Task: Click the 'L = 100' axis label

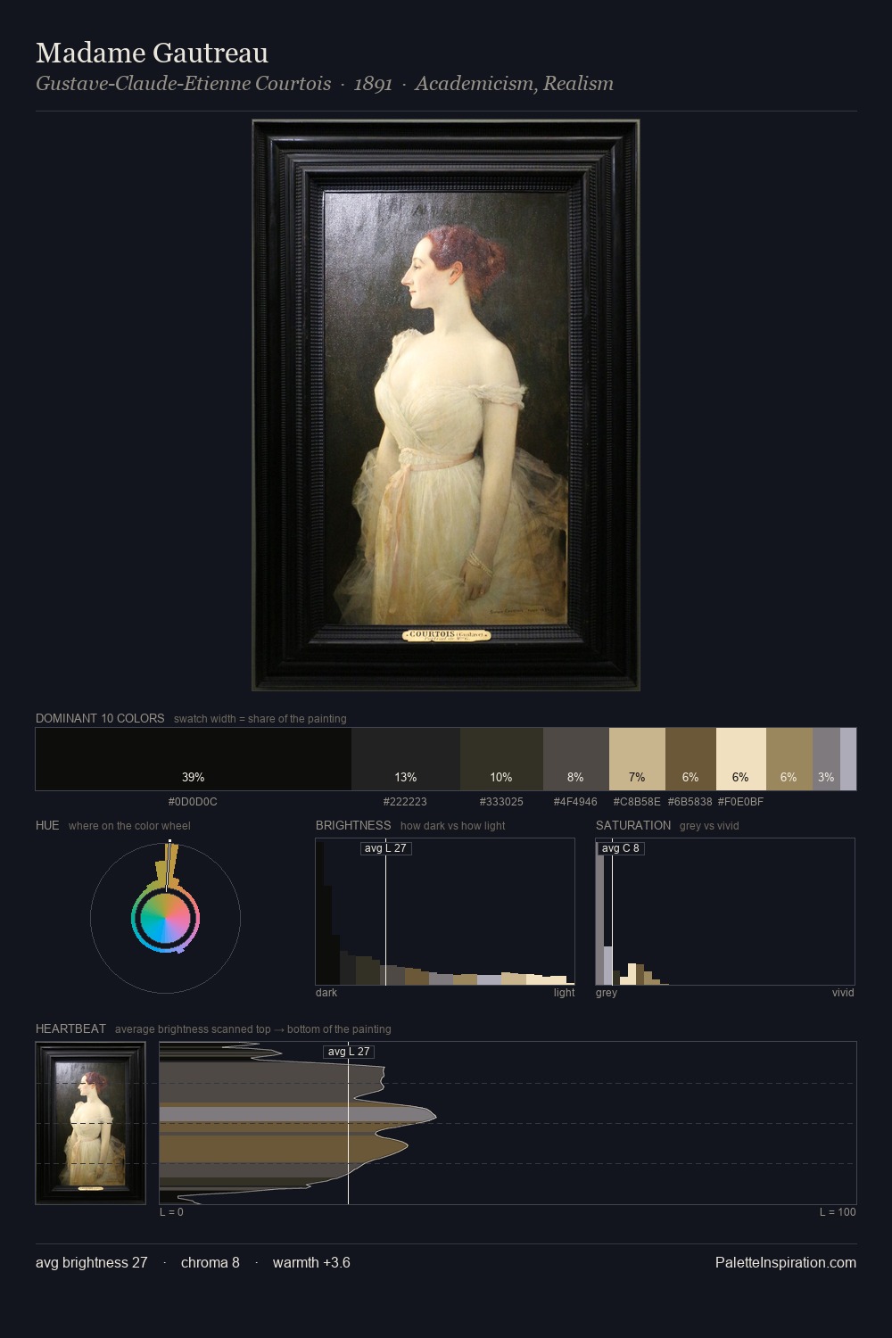Action: tap(838, 1212)
